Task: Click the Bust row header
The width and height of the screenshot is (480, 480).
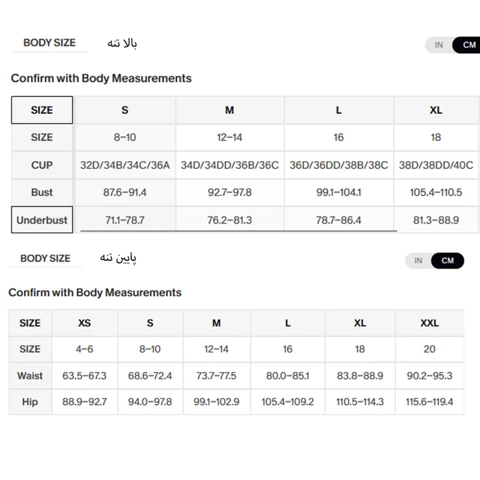Action: [x=42, y=192]
